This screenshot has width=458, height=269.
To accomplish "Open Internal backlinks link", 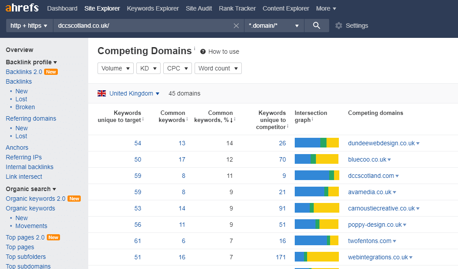I will (30, 167).
